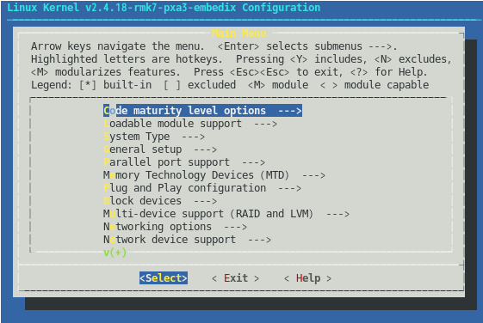The image size is (483, 323).
Task: Open Loadable module support submenu
Action: (190, 124)
